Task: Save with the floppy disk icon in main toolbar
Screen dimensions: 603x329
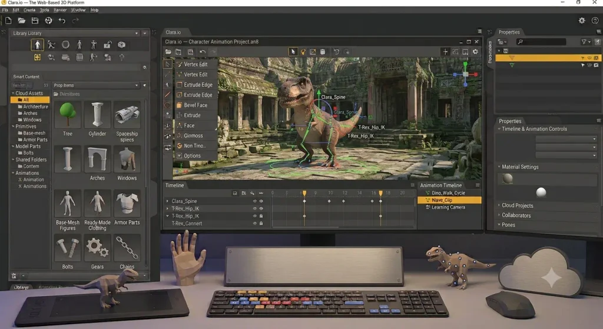Action: [35, 21]
